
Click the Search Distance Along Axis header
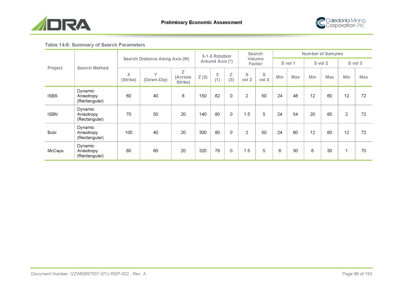[x=156, y=59]
